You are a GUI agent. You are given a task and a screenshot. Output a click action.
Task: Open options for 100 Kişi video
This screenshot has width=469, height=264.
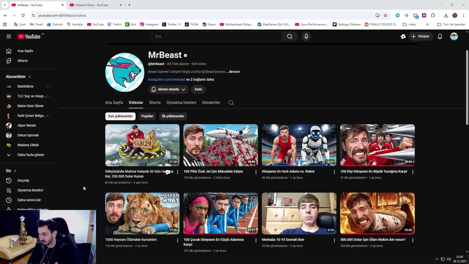tap(413, 172)
